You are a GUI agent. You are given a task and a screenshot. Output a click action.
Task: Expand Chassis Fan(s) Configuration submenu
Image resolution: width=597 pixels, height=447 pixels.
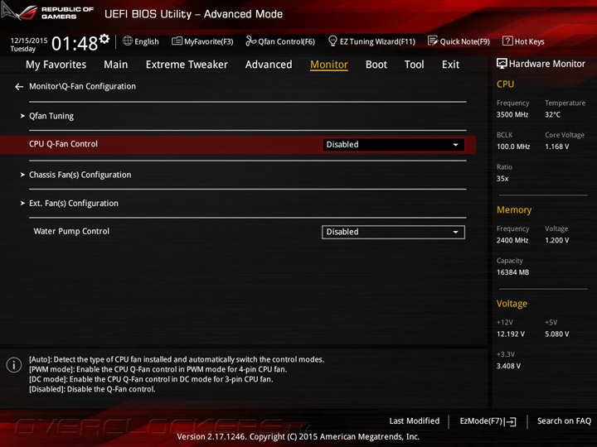pyautogui.click(x=80, y=175)
